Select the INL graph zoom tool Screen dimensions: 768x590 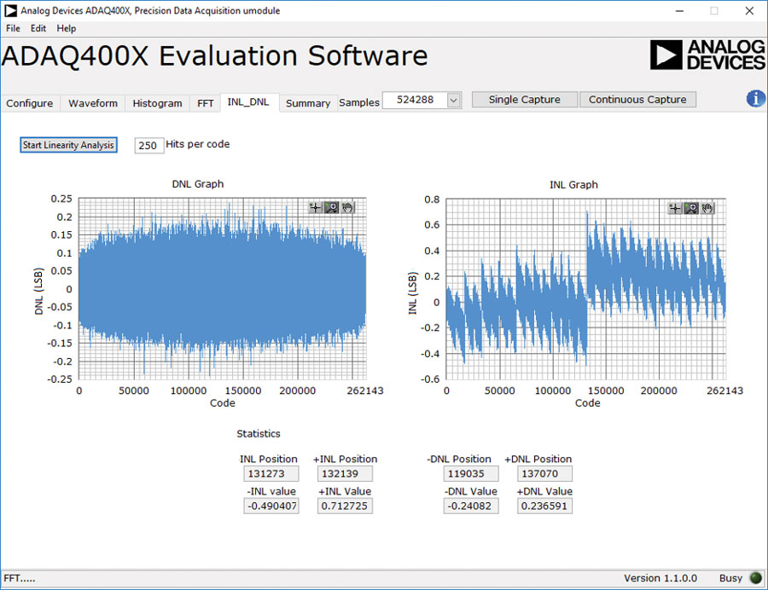[x=692, y=208]
